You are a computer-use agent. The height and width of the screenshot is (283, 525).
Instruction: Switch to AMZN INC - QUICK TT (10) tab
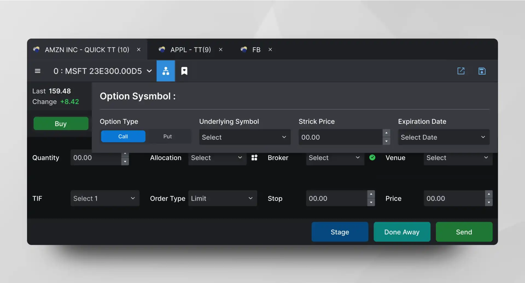click(x=87, y=49)
